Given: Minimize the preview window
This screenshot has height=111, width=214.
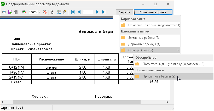Looking at the screenshot, I should click(143, 4).
